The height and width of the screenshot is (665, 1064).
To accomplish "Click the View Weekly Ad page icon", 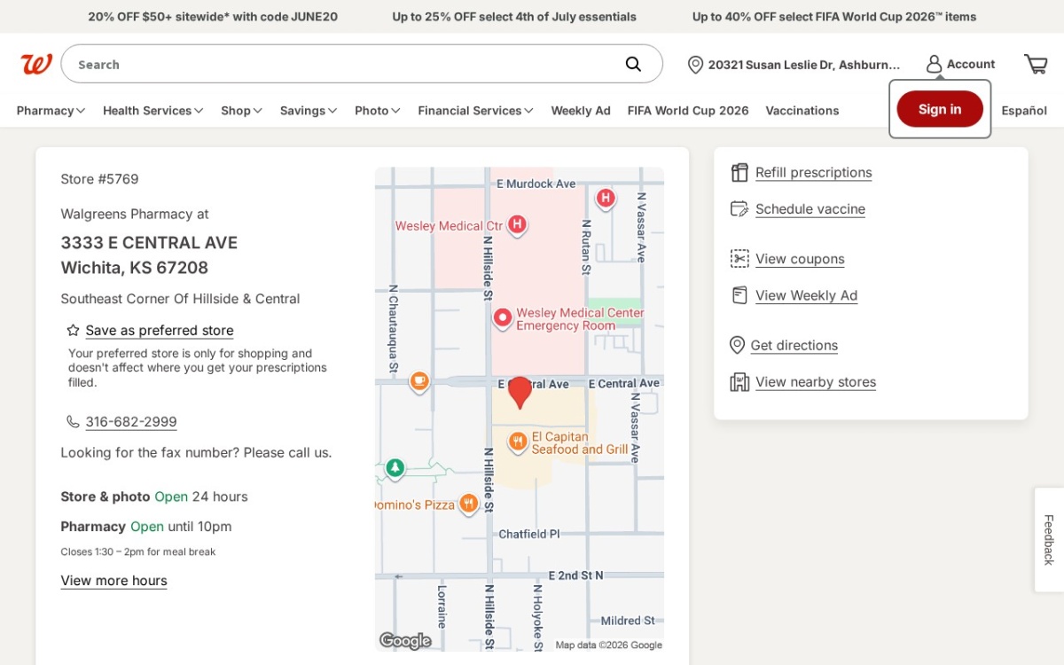I will point(739,295).
